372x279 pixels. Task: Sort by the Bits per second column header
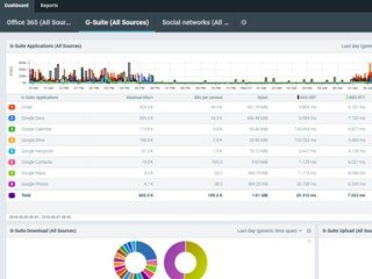click(x=208, y=97)
